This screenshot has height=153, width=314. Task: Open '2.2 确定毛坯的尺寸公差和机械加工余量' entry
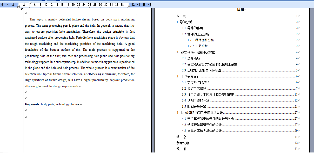pos(240,64)
